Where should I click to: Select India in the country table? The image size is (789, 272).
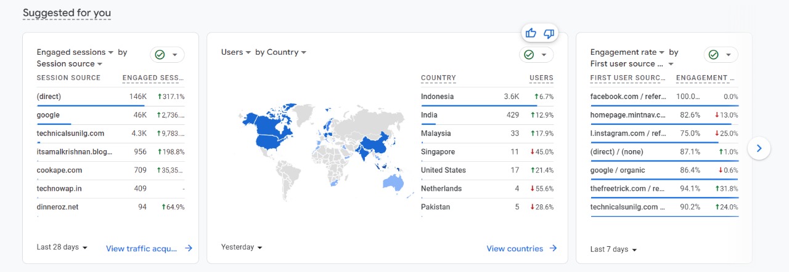pos(487,115)
